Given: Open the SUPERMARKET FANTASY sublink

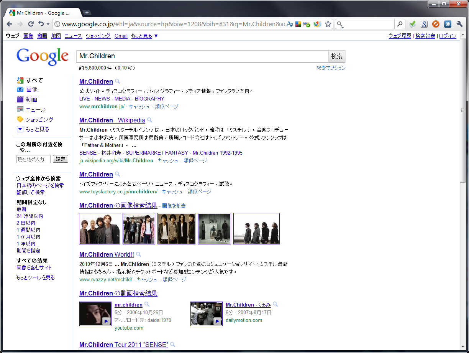Looking at the screenshot, I should (157, 153).
